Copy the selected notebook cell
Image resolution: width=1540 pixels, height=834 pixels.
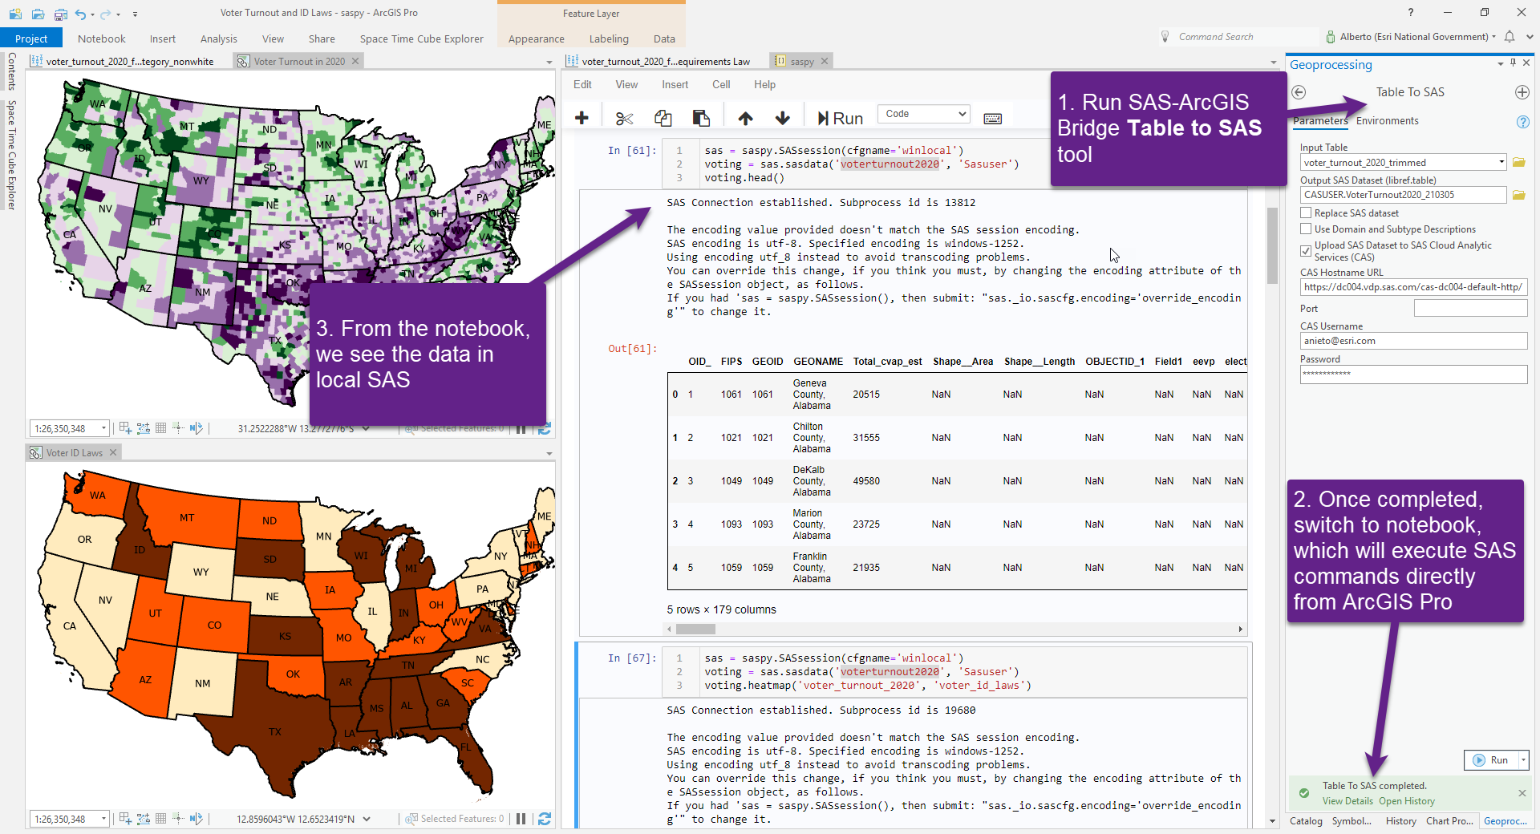(663, 118)
